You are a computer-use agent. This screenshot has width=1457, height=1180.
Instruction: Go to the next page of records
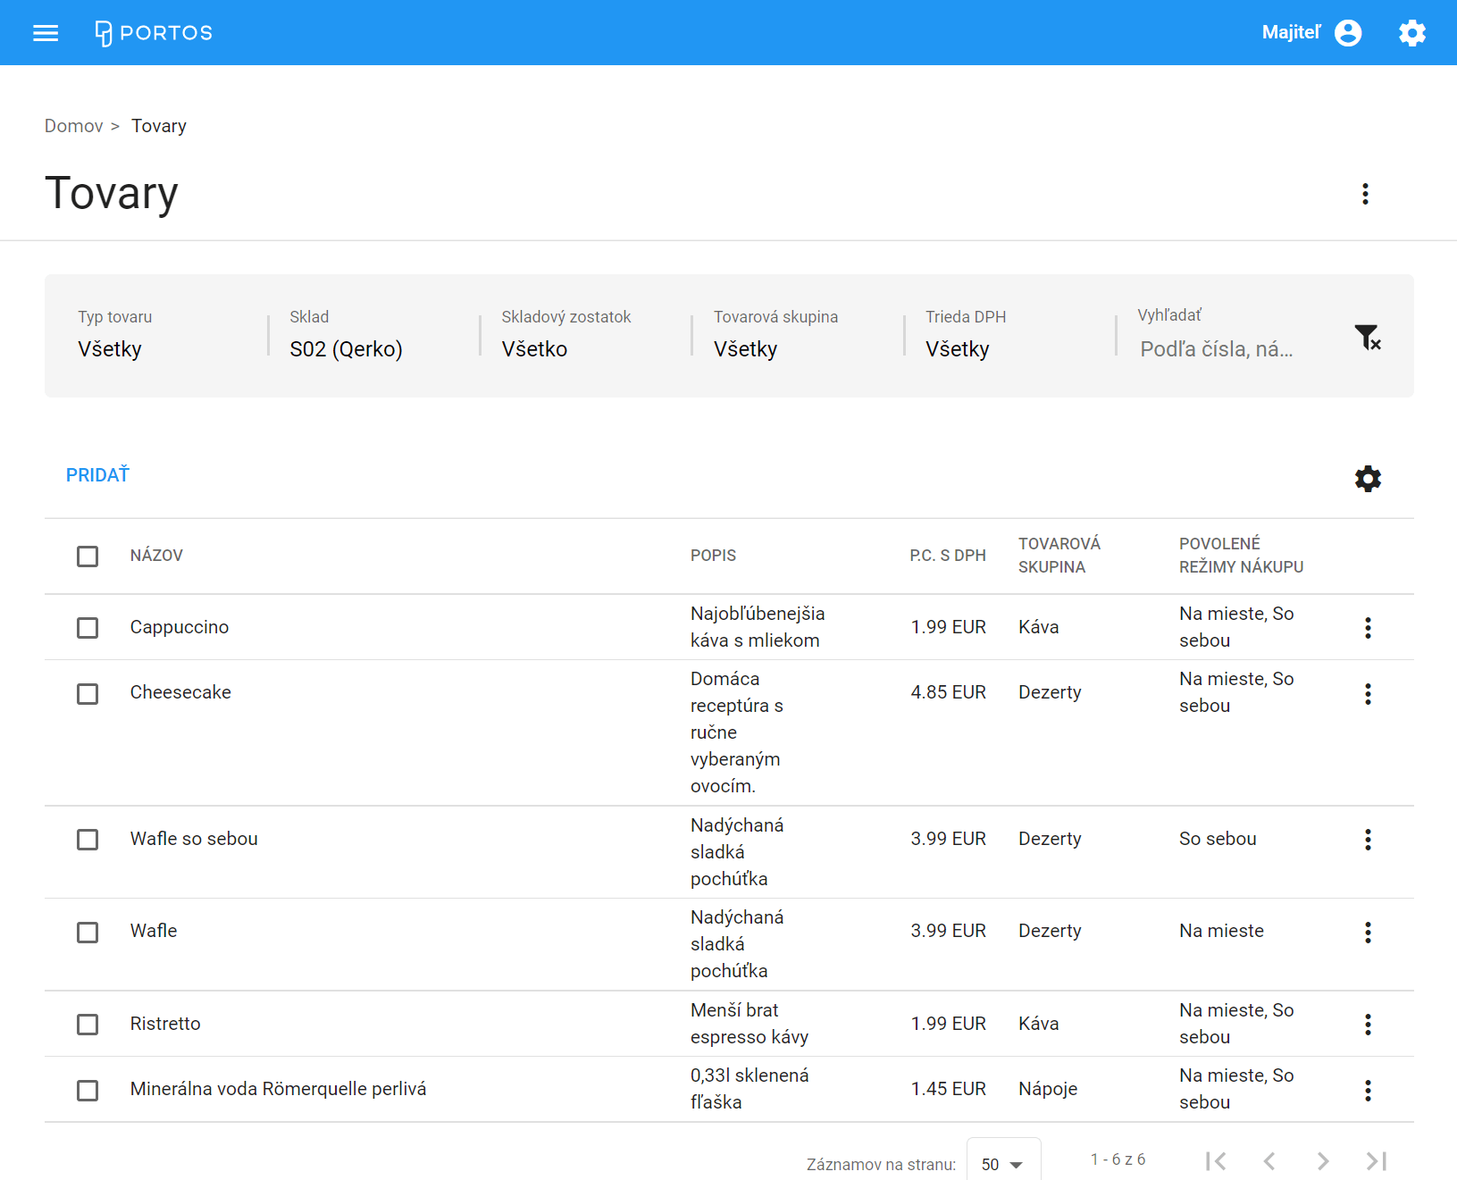tap(1322, 1161)
